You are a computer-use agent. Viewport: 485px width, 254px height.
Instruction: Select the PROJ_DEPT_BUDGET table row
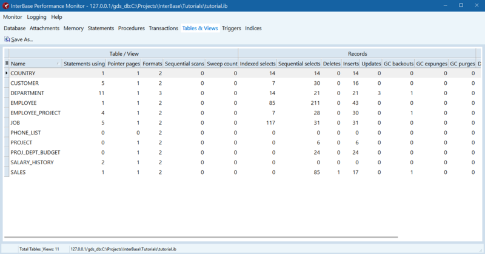pyautogui.click(x=242, y=153)
